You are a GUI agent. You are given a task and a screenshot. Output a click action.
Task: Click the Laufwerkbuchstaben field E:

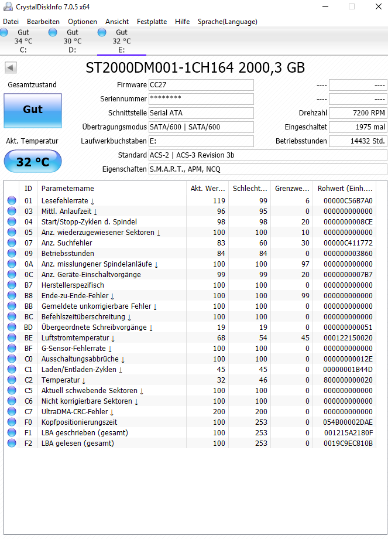click(201, 141)
